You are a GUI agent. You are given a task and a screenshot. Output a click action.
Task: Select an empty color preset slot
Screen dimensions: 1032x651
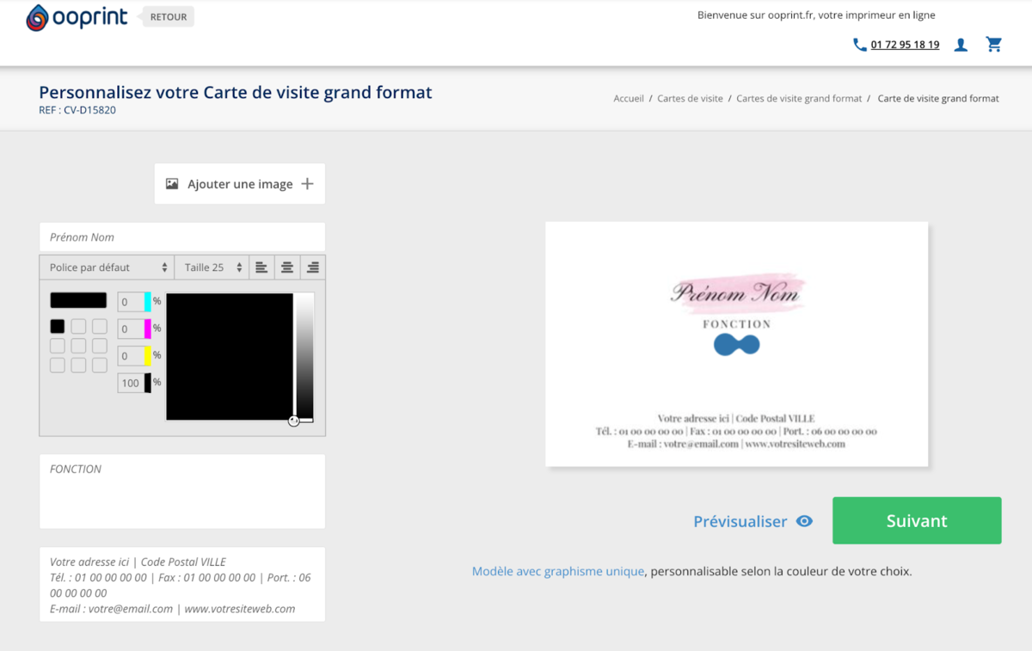point(77,326)
